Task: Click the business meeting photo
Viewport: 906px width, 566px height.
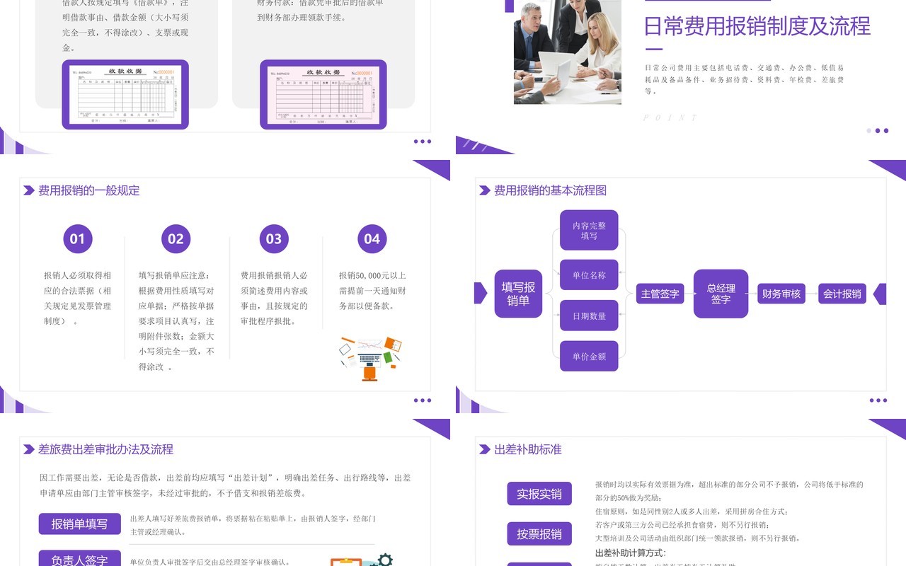Action: click(x=568, y=52)
